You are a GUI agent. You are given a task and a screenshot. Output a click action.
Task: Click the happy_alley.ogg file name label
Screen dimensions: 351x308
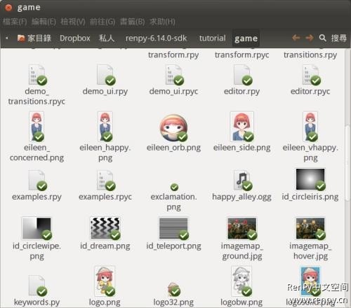[241, 197]
